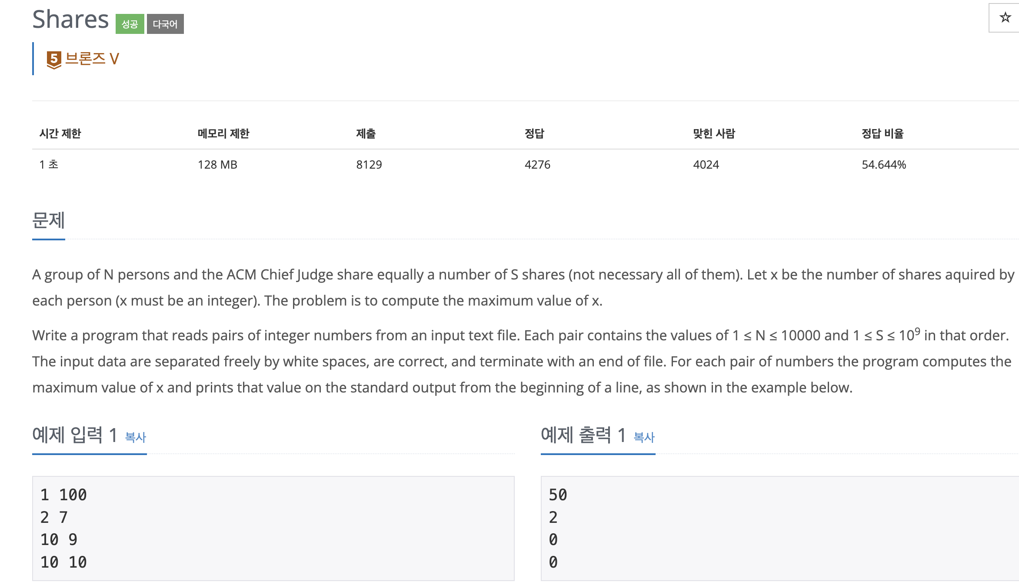
Task: Click the 시간 제한 column header
Action: coord(61,133)
